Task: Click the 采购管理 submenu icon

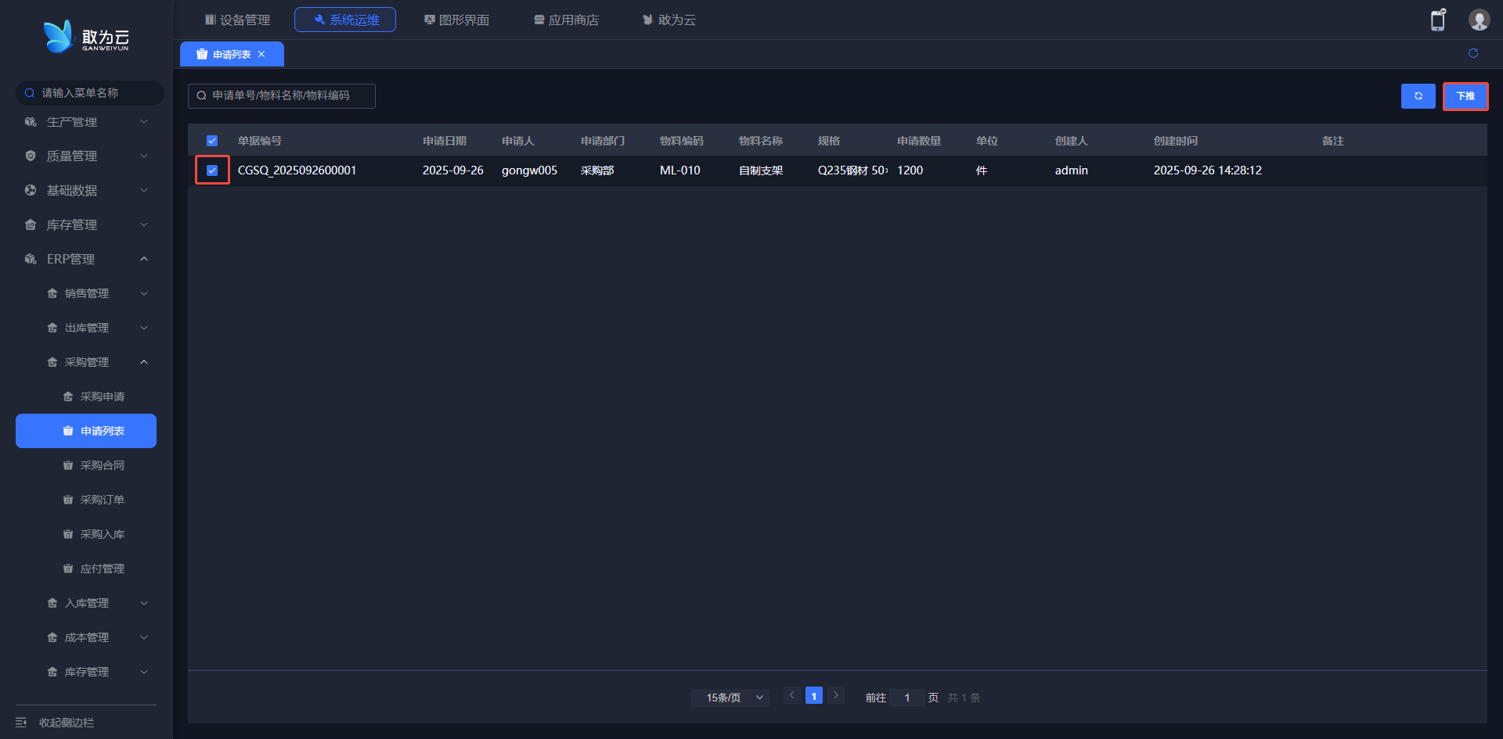Action: point(52,362)
